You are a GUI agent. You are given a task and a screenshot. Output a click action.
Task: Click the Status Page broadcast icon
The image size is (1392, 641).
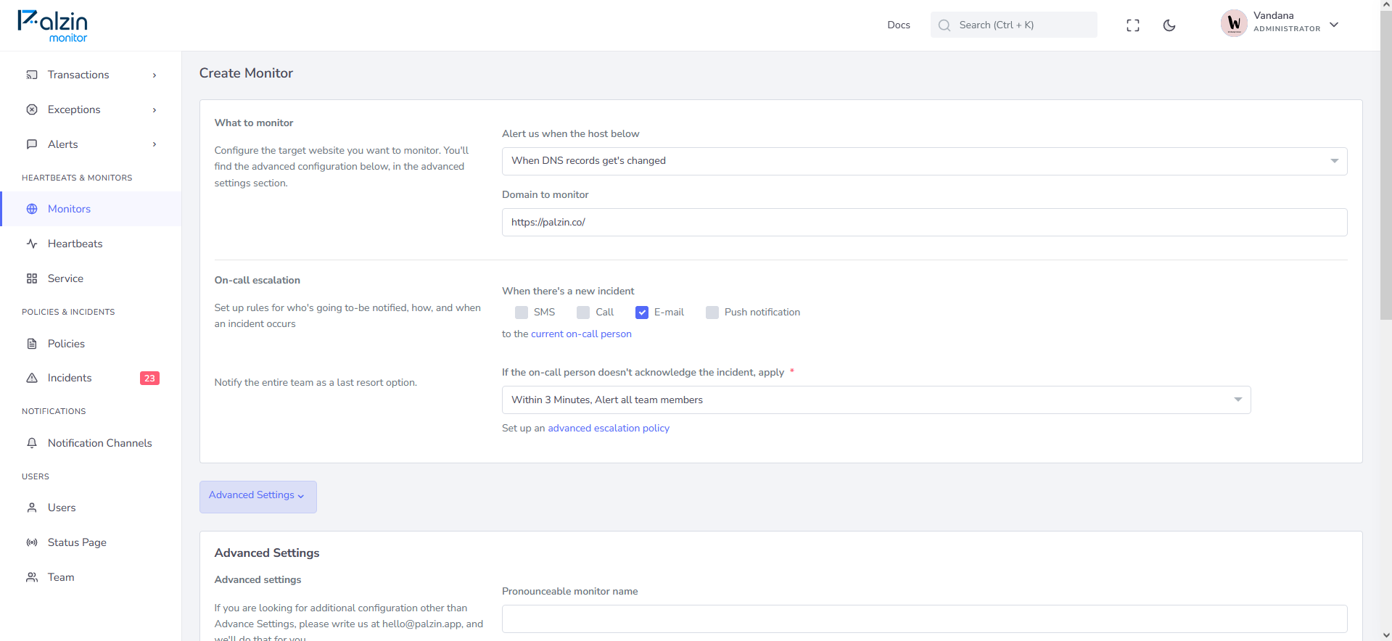coord(32,542)
